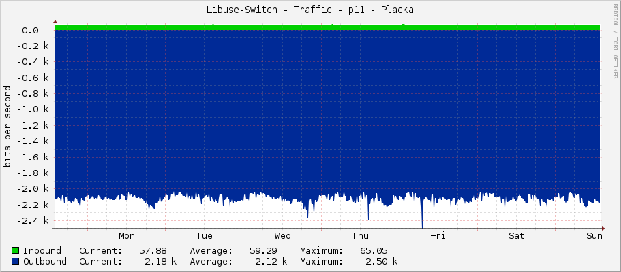Click the deepest outbound spike before Fri
621x272 pixels.
click(422, 216)
